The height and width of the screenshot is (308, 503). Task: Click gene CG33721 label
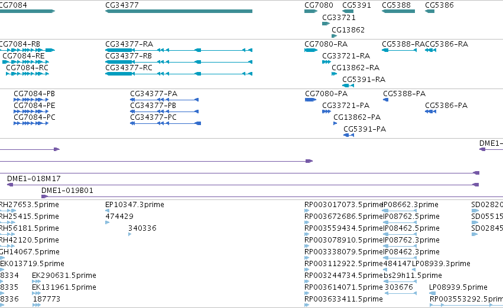click(339, 18)
